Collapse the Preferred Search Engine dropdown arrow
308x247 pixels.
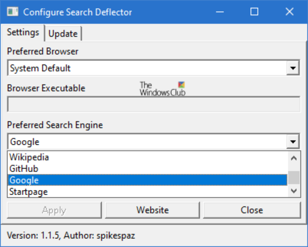[x=293, y=142]
